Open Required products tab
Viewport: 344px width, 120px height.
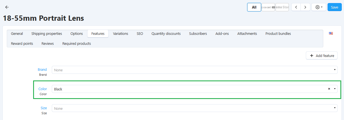(x=77, y=43)
